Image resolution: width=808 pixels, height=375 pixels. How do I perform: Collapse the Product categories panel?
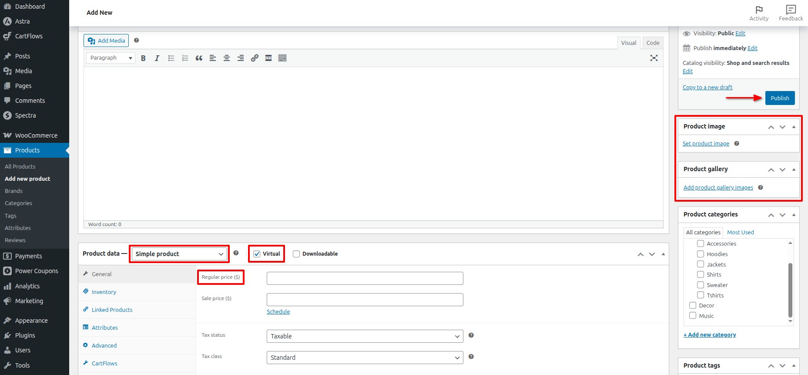[x=794, y=215]
